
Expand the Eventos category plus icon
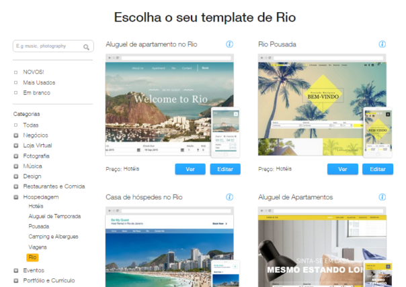click(x=16, y=270)
